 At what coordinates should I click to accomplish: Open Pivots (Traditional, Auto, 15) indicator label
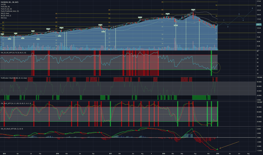click(10, 11)
